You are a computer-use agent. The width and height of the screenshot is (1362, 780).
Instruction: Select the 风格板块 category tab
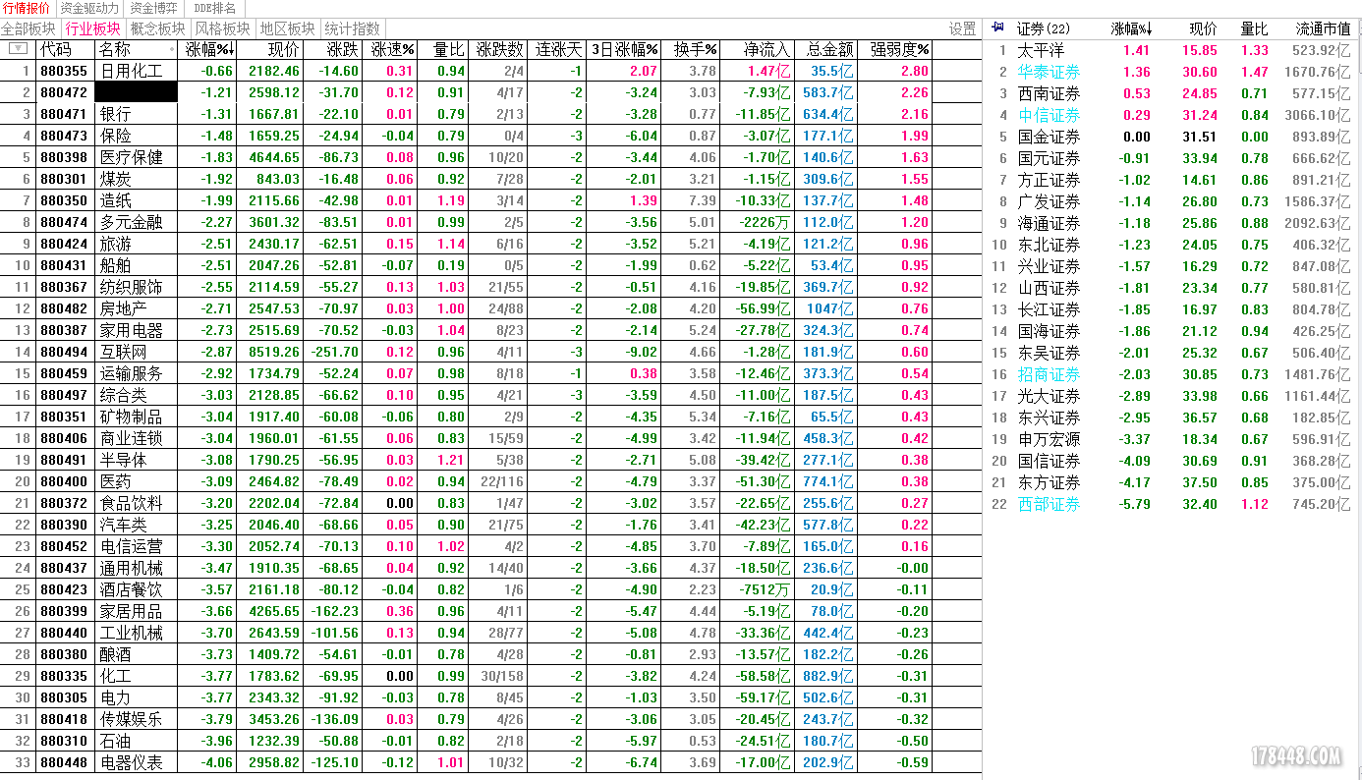[222, 28]
